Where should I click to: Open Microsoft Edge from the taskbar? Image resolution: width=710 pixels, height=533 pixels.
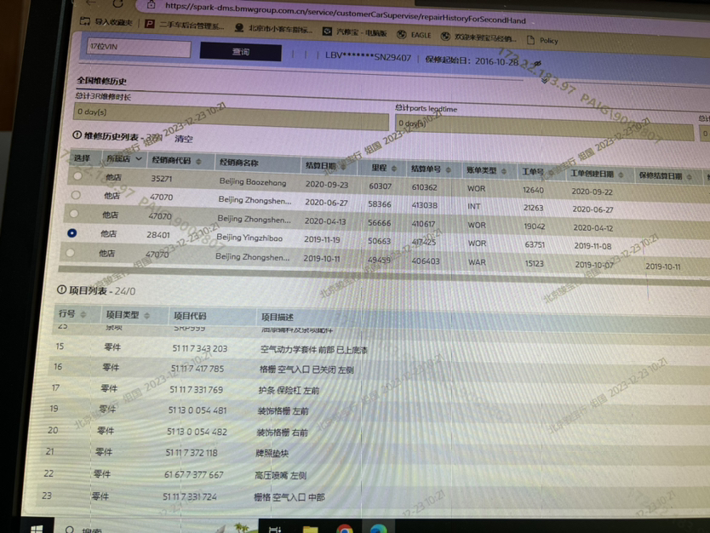pyautogui.click(x=379, y=529)
